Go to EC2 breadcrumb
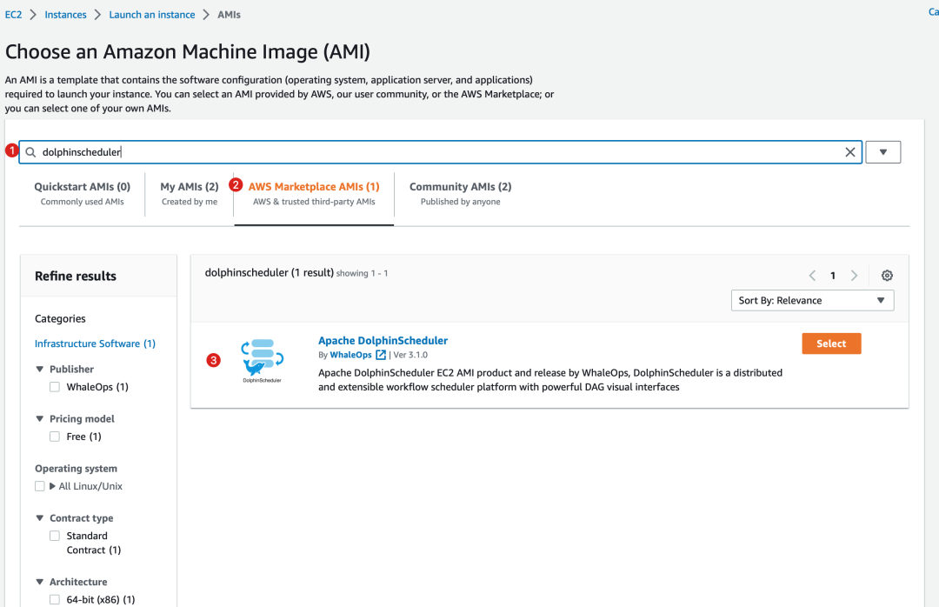The height and width of the screenshot is (607, 939). pyautogui.click(x=13, y=15)
